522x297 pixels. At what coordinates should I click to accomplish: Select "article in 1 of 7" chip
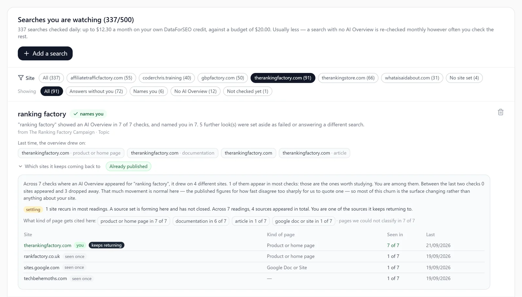pos(251,221)
